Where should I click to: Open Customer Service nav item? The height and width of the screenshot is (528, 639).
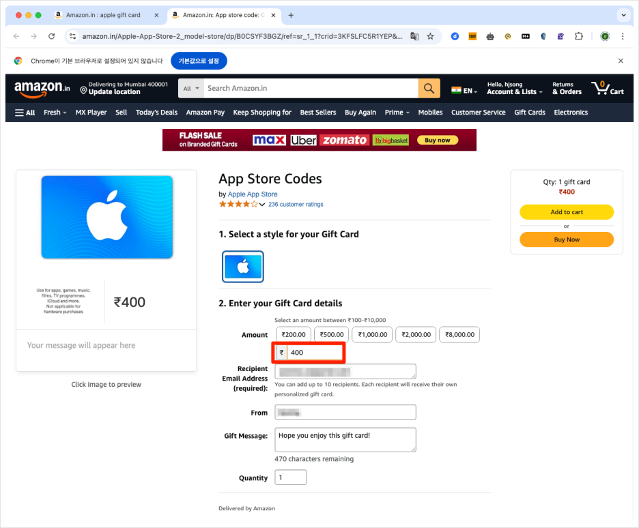coord(478,113)
